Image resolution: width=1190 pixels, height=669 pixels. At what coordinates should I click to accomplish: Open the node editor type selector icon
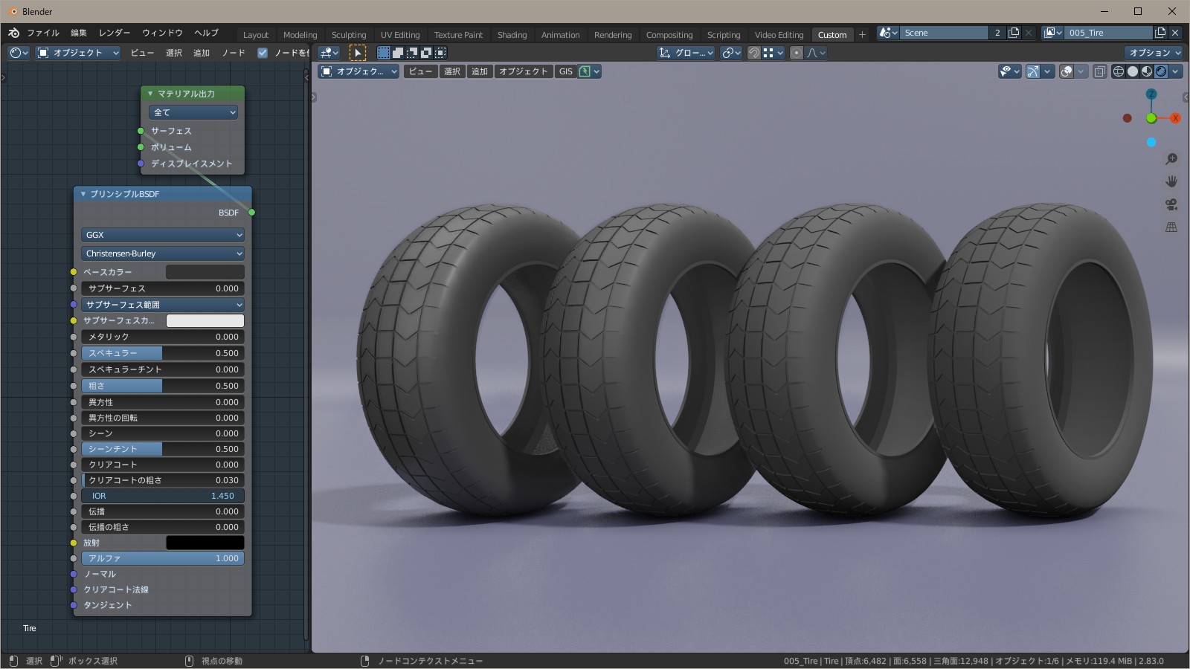(19, 53)
